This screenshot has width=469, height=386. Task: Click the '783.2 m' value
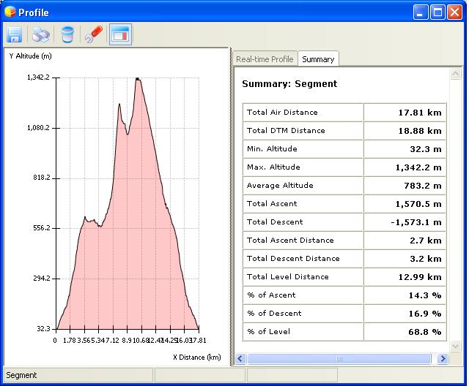(423, 186)
